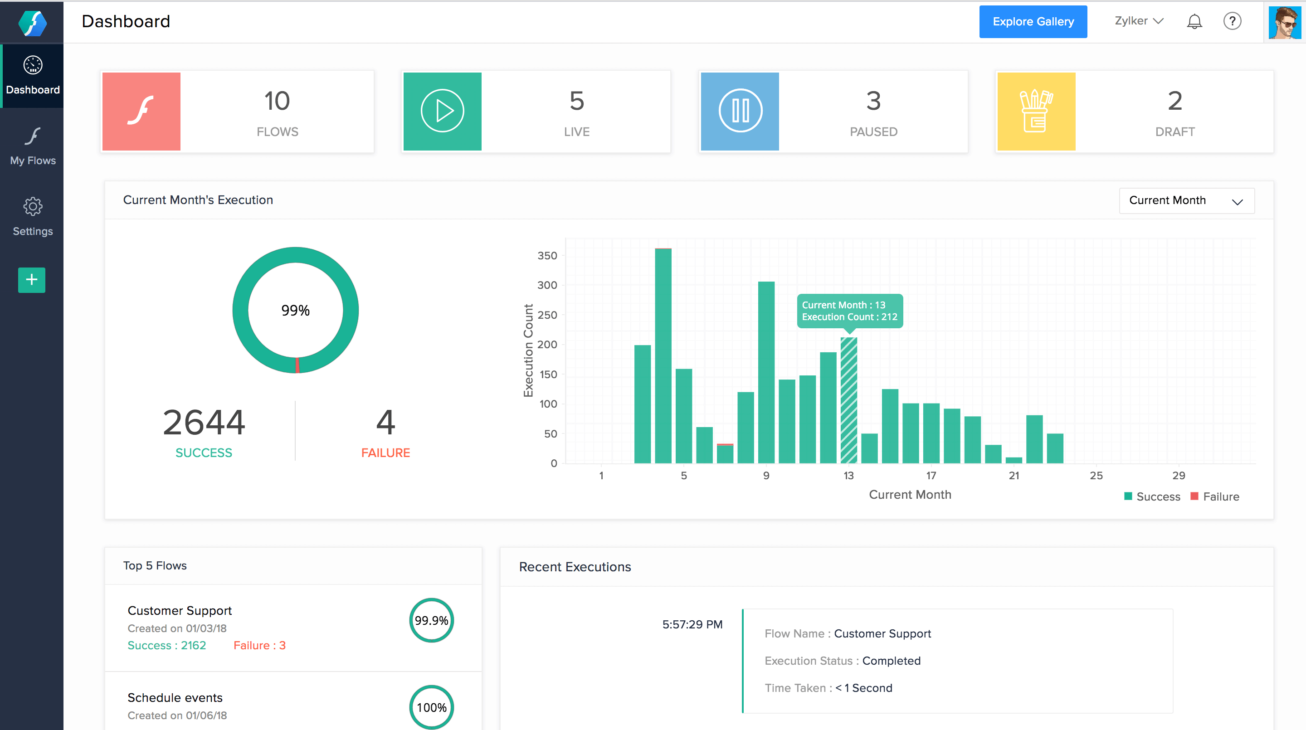Screen dimensions: 1306x730
Task: Click the Flows lightning bolt icon
Action: pos(141,109)
